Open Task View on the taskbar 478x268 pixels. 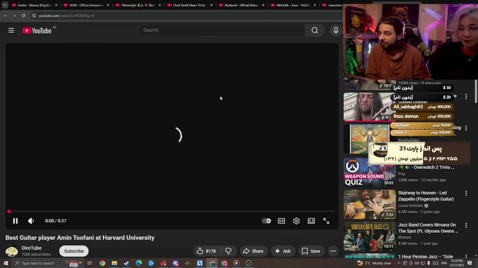pyautogui.click(x=90, y=263)
